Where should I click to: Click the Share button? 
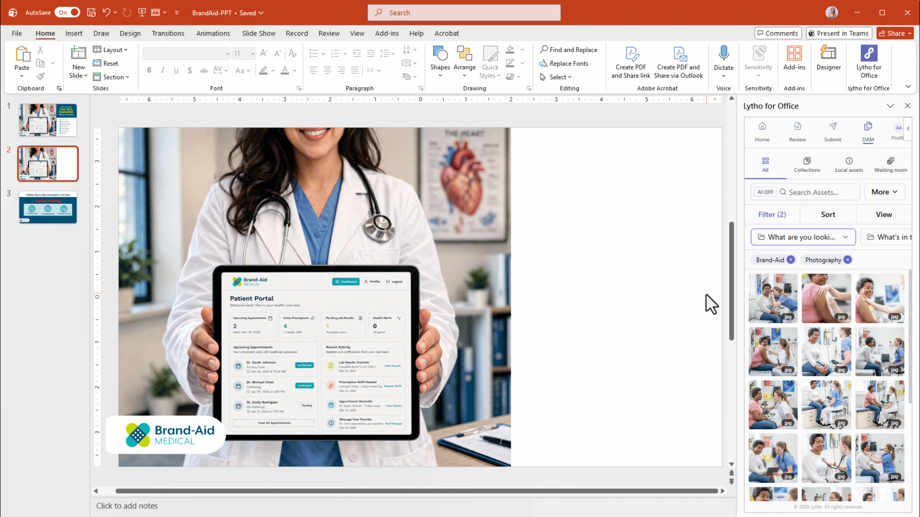point(895,33)
